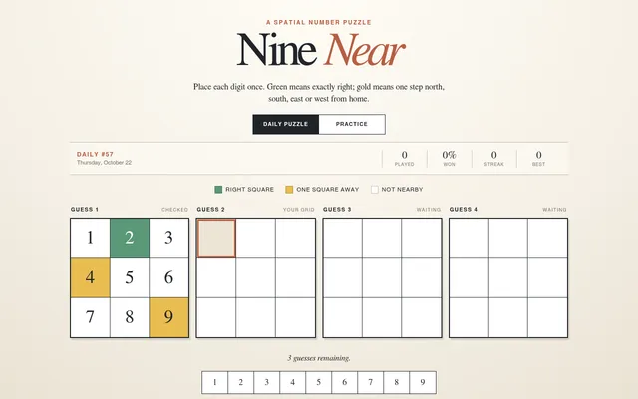The image size is (638, 399).
Task: Click the gold One Square Away legend swatch
Action: [x=289, y=190]
